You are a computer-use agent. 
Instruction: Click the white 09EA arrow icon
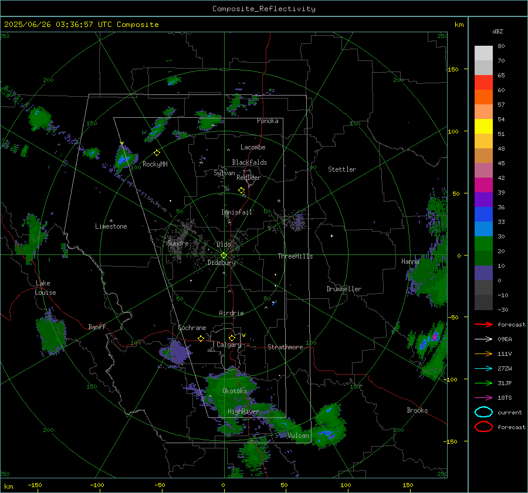click(483, 339)
